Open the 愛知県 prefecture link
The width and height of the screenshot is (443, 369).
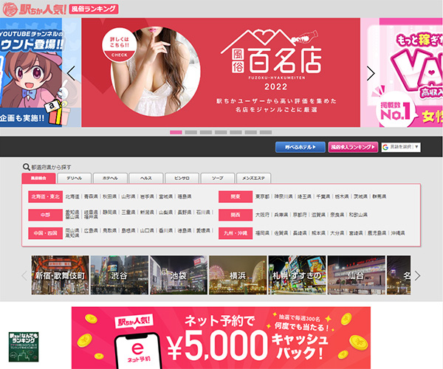click(x=72, y=211)
